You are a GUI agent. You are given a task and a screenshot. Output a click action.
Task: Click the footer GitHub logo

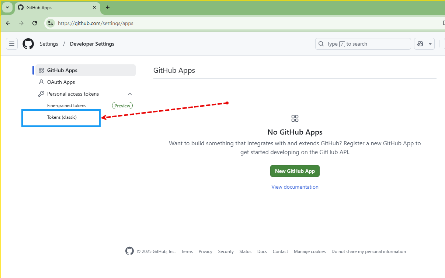(129, 251)
